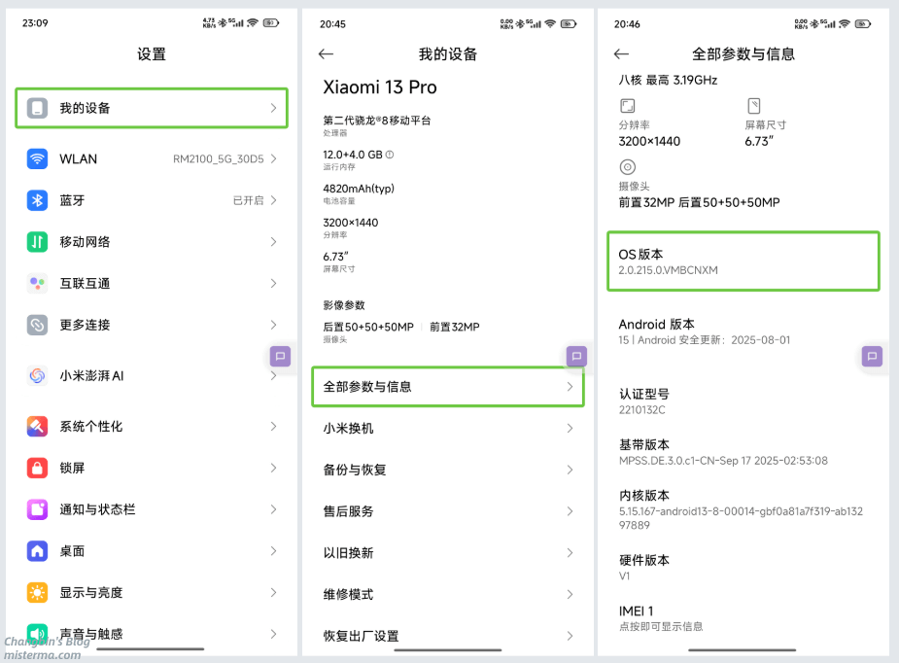Image resolution: width=899 pixels, height=663 pixels.
Task: Tap the OS 版本 version entry
Action: point(743,261)
